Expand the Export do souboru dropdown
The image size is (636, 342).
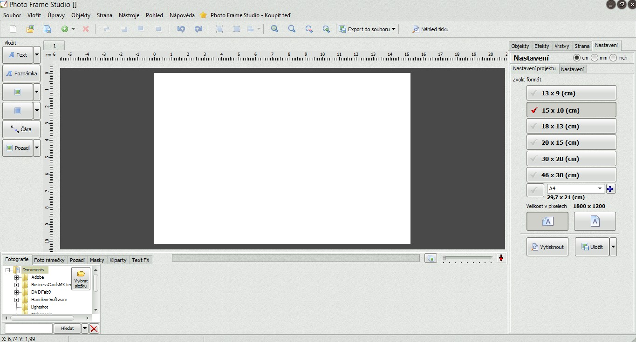[x=393, y=29]
